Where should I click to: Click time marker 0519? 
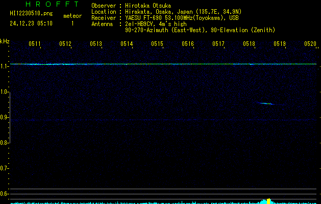click(280, 44)
